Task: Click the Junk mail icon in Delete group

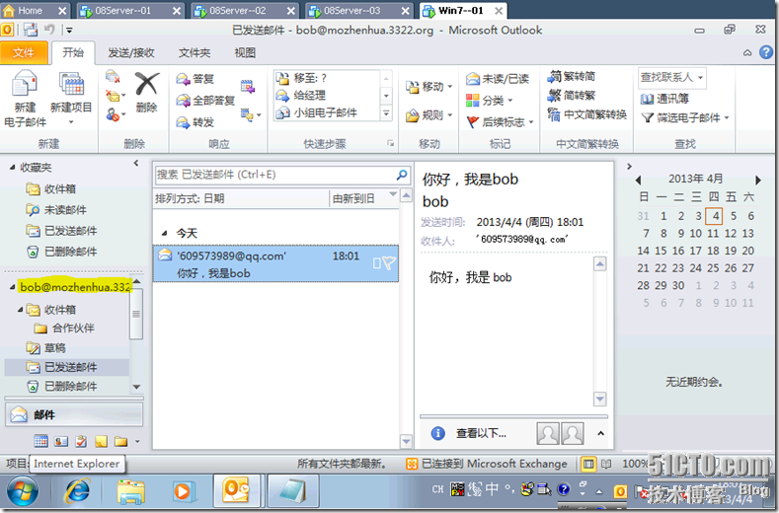Action: click(114, 115)
